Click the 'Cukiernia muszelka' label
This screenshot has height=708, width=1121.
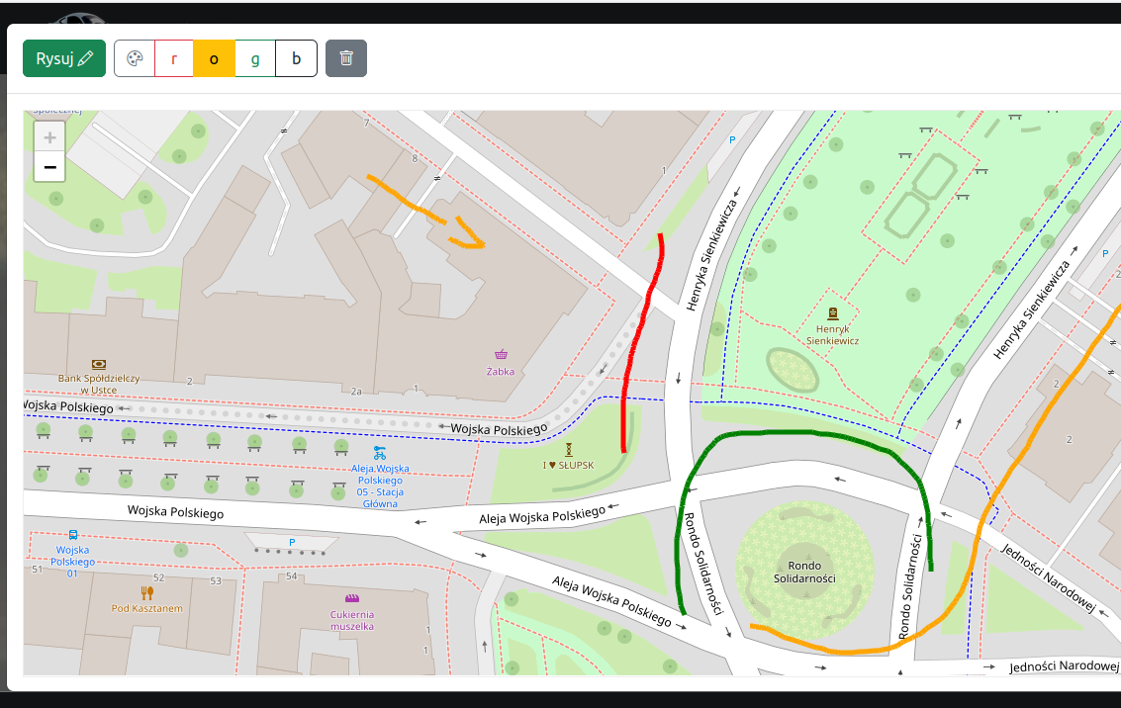pos(352,620)
